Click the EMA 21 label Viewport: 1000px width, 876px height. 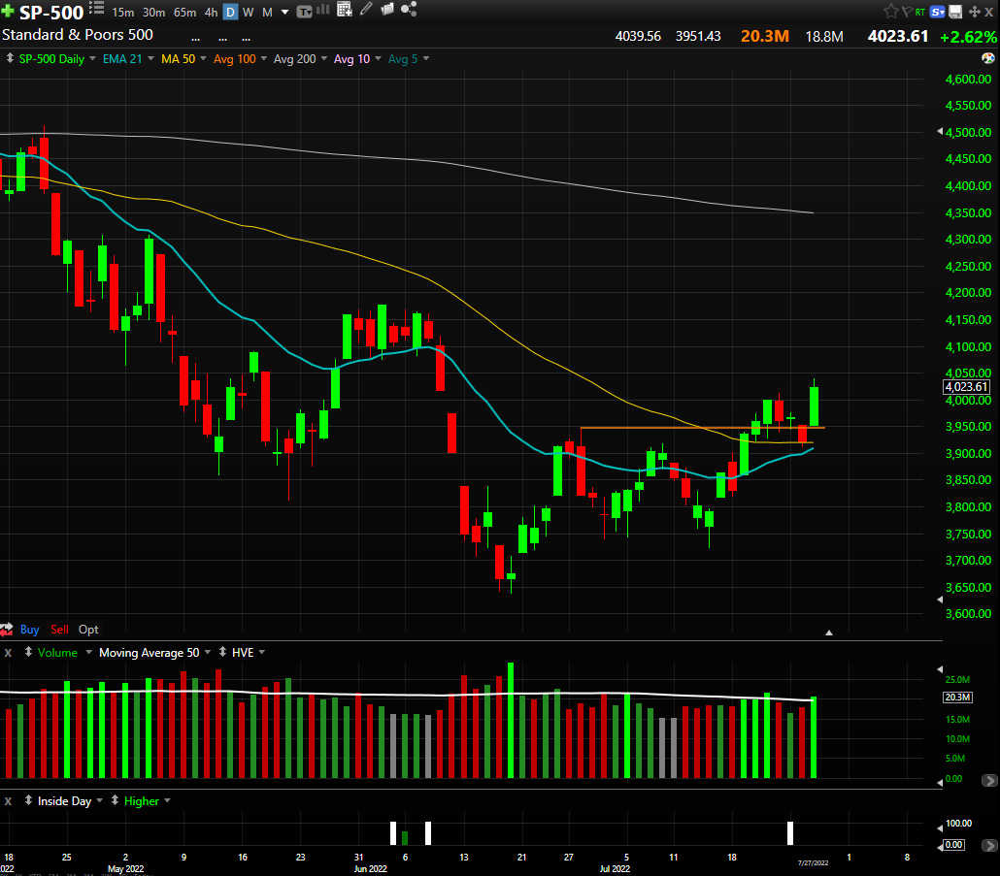122,58
